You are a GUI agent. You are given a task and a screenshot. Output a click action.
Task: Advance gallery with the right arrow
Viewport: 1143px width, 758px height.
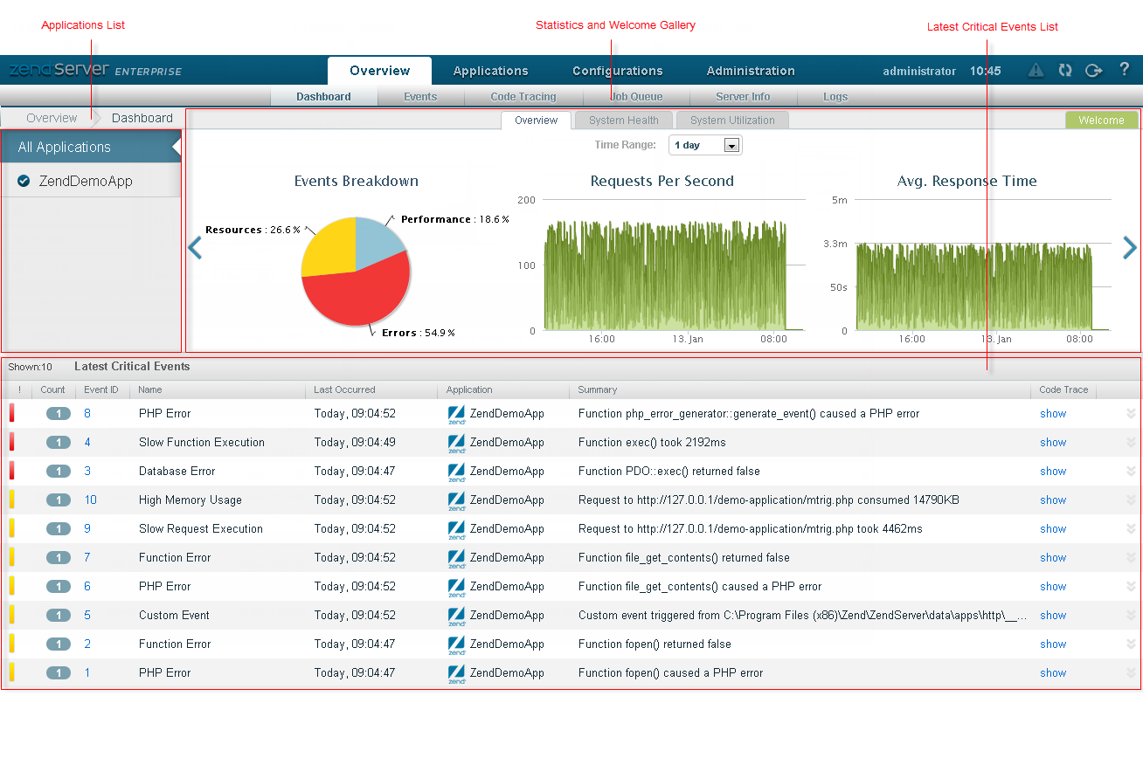coord(1130,249)
